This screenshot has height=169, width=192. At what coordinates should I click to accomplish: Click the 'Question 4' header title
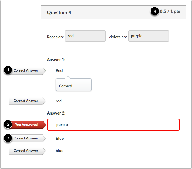pyautogui.click(x=59, y=13)
